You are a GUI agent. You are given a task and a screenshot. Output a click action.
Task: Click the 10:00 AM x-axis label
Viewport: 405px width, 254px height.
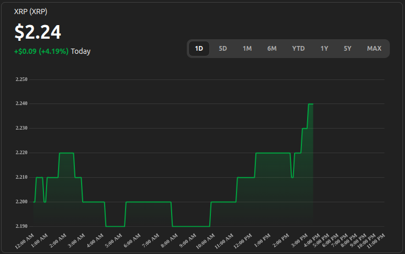coord(206,241)
